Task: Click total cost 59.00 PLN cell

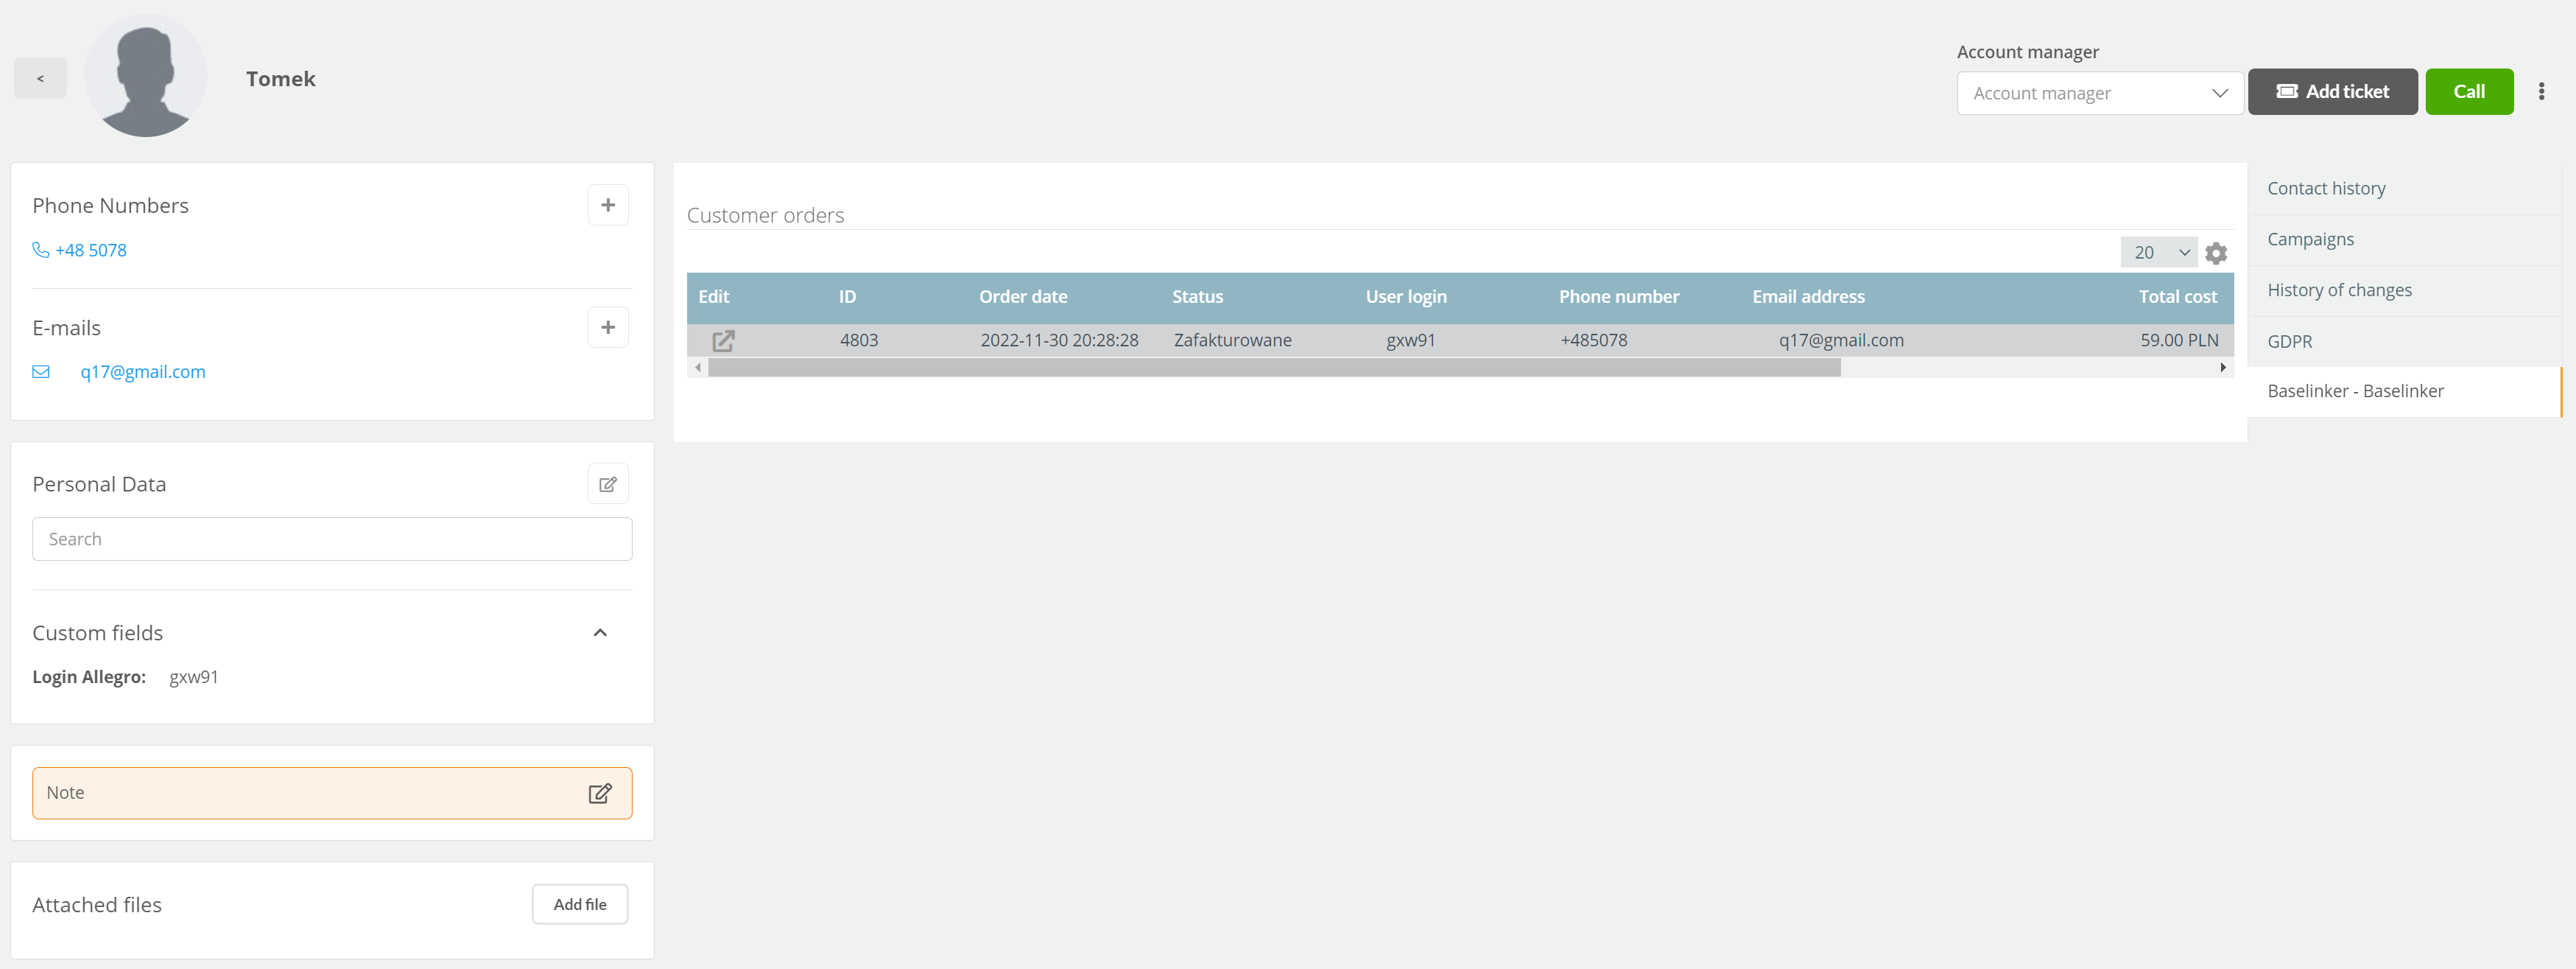Action: (x=2179, y=340)
